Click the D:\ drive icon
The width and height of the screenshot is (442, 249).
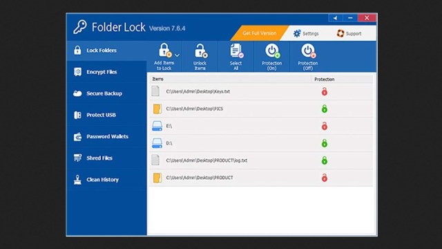(x=157, y=143)
